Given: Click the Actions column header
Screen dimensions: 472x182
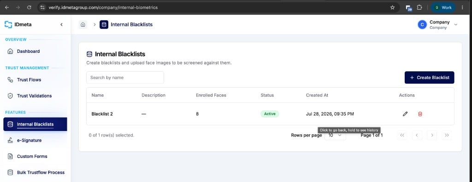Looking at the screenshot, I should point(407,95).
